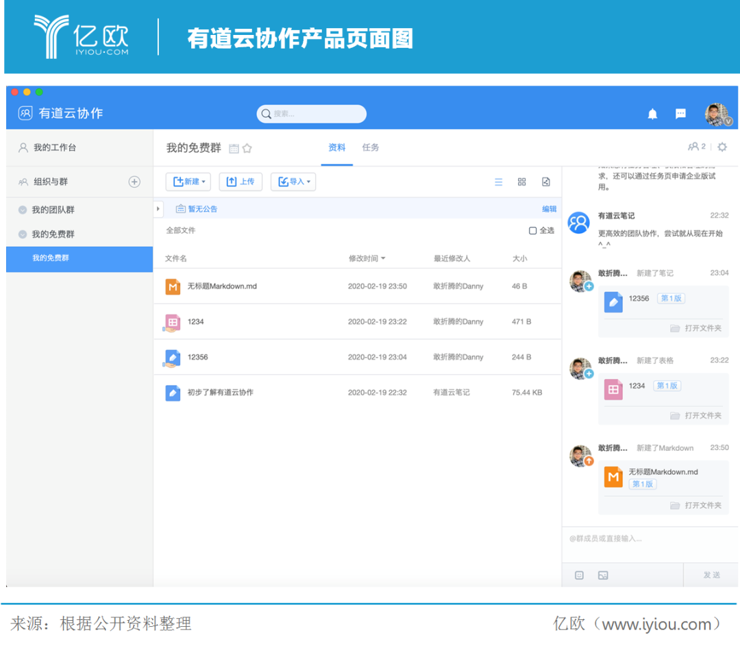Open the 新建 dropdown
The width and height of the screenshot is (740, 655).
click(188, 182)
